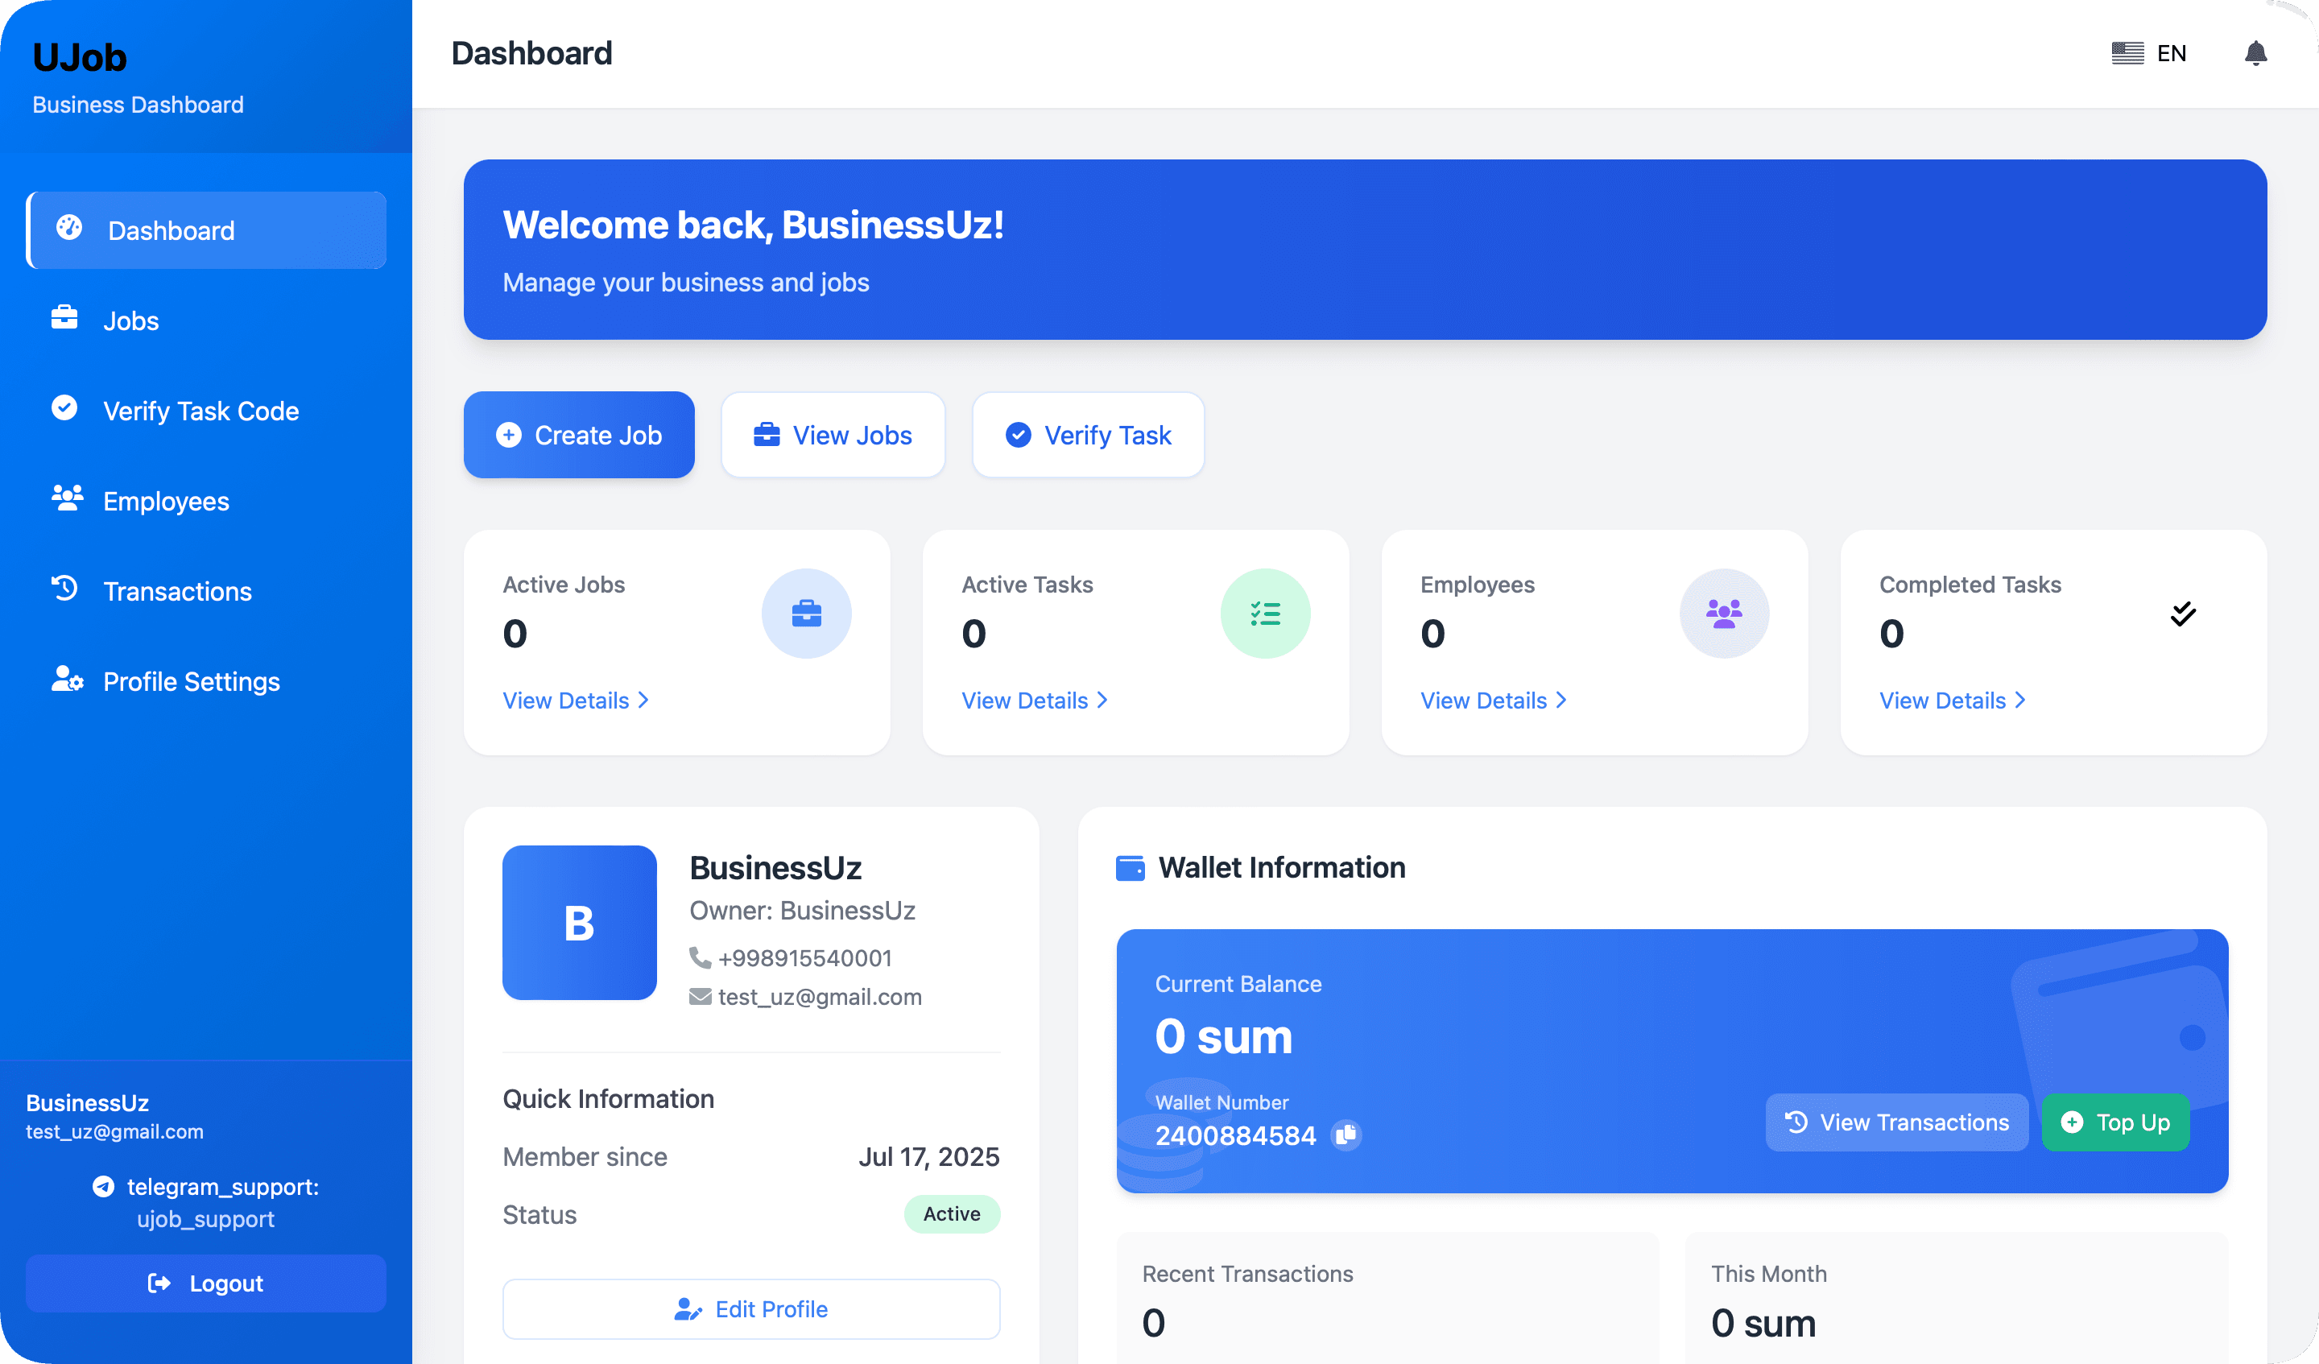Click the notification bell icon

coord(2255,53)
